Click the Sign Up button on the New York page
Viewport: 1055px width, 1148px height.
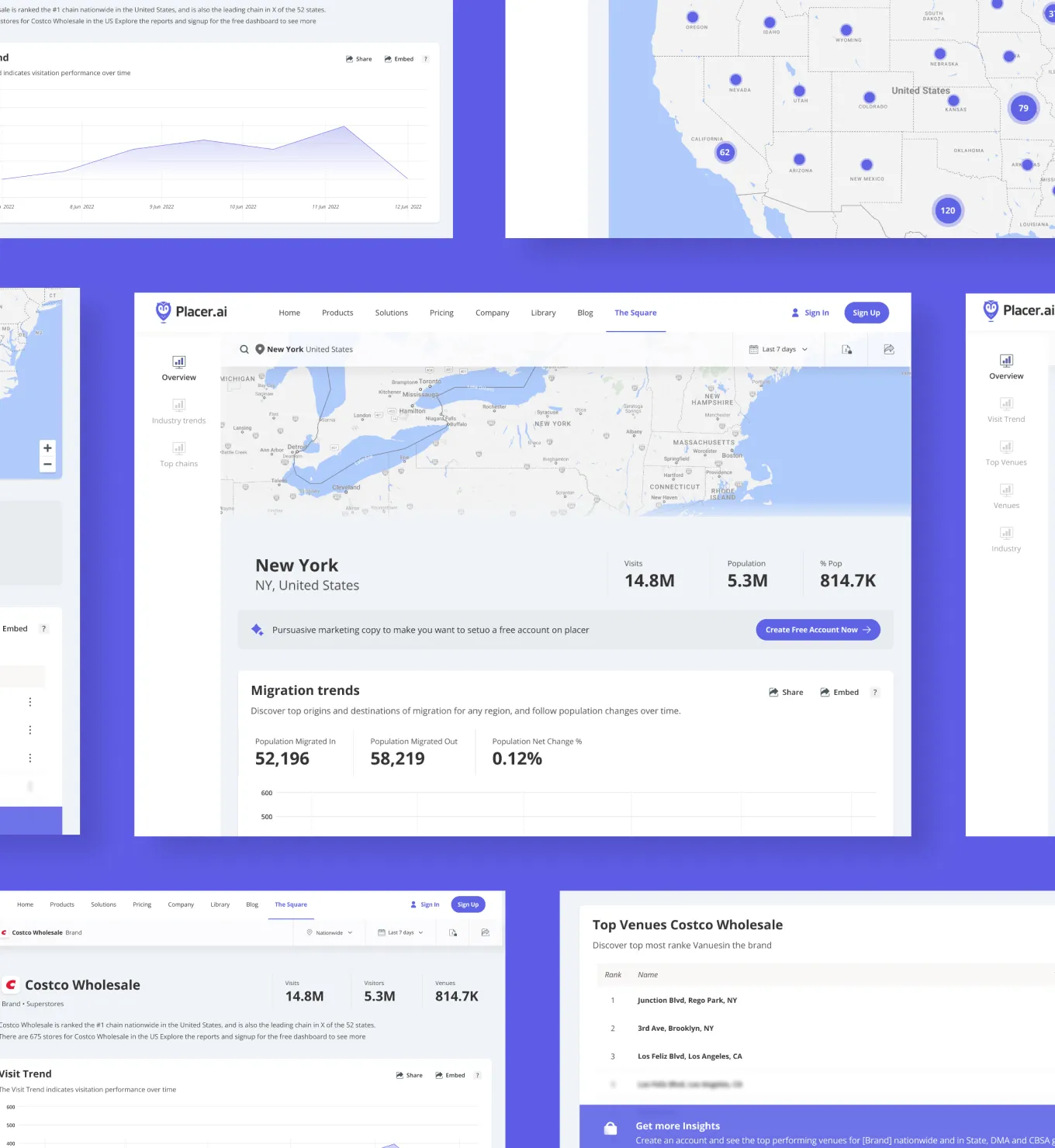pyautogui.click(x=866, y=313)
